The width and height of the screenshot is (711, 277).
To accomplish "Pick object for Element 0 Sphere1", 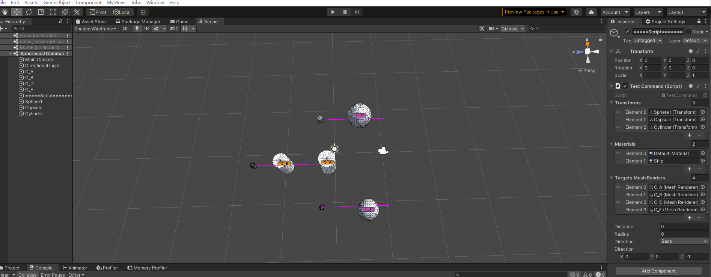I will point(703,112).
